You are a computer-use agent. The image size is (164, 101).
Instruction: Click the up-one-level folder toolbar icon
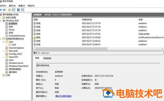[9, 10]
